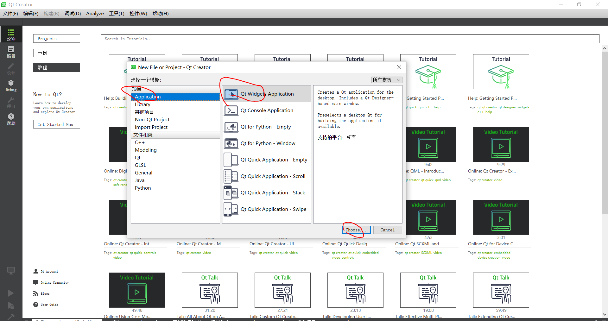The width and height of the screenshot is (608, 321).
Task: Close the New File or Project dialog
Action: [x=399, y=67]
